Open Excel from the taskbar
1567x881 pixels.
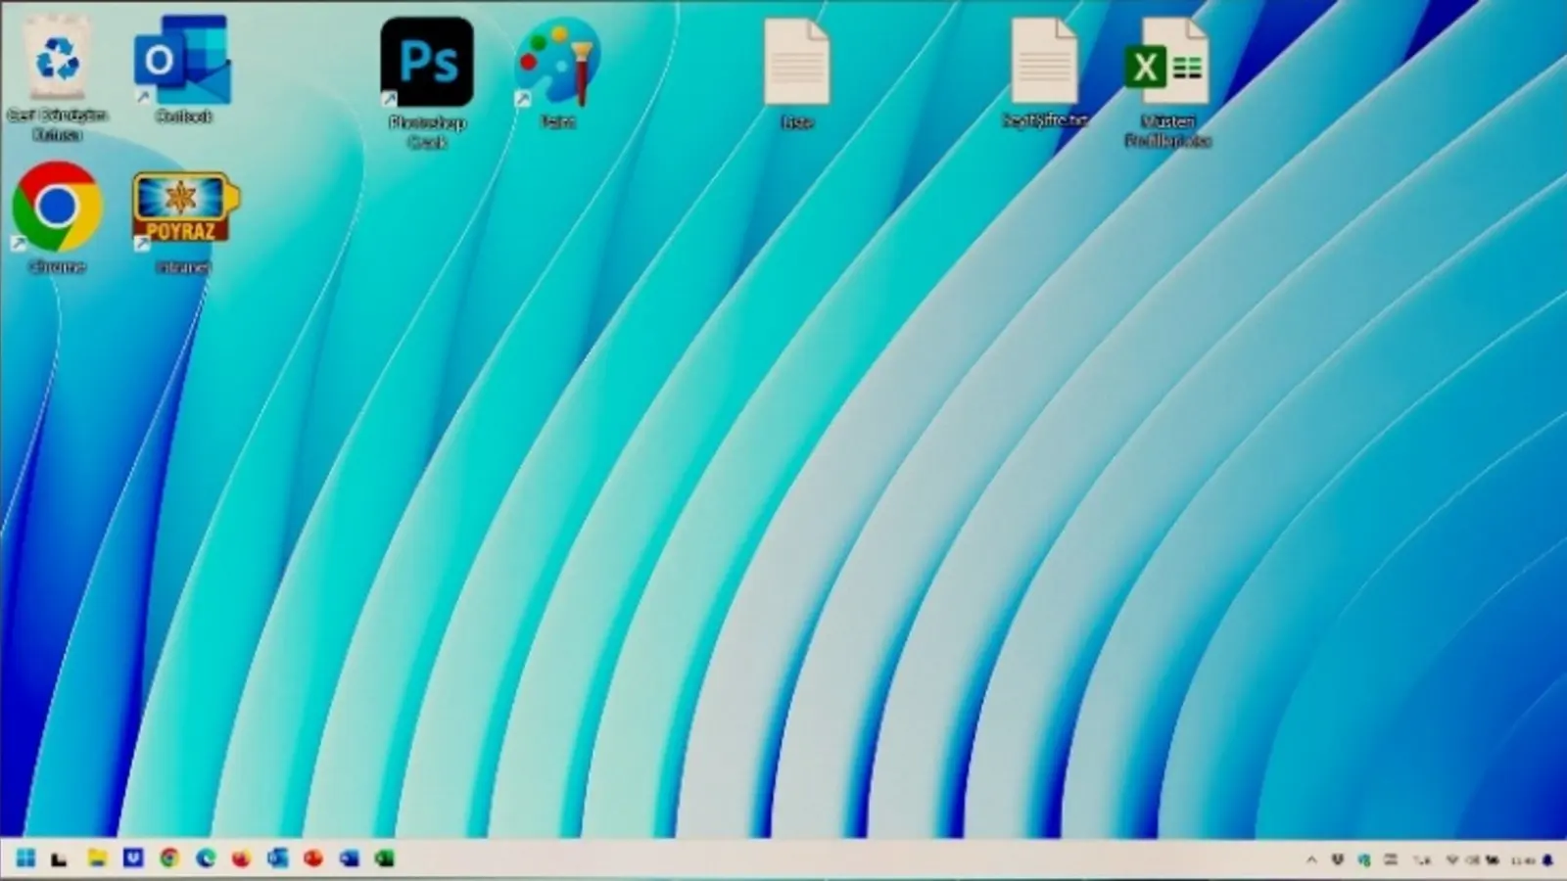pos(385,858)
